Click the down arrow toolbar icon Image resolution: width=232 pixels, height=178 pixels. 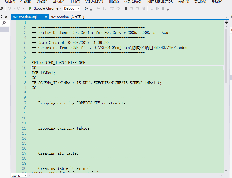click(x=157, y=8)
